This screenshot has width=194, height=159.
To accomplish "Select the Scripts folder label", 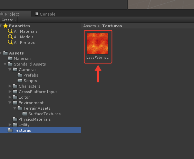I will coord(30,81).
